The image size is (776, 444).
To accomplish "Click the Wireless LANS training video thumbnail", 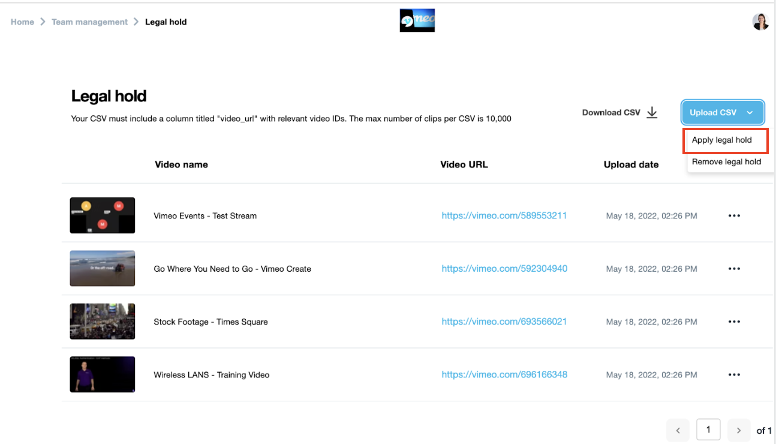I will tap(102, 374).
